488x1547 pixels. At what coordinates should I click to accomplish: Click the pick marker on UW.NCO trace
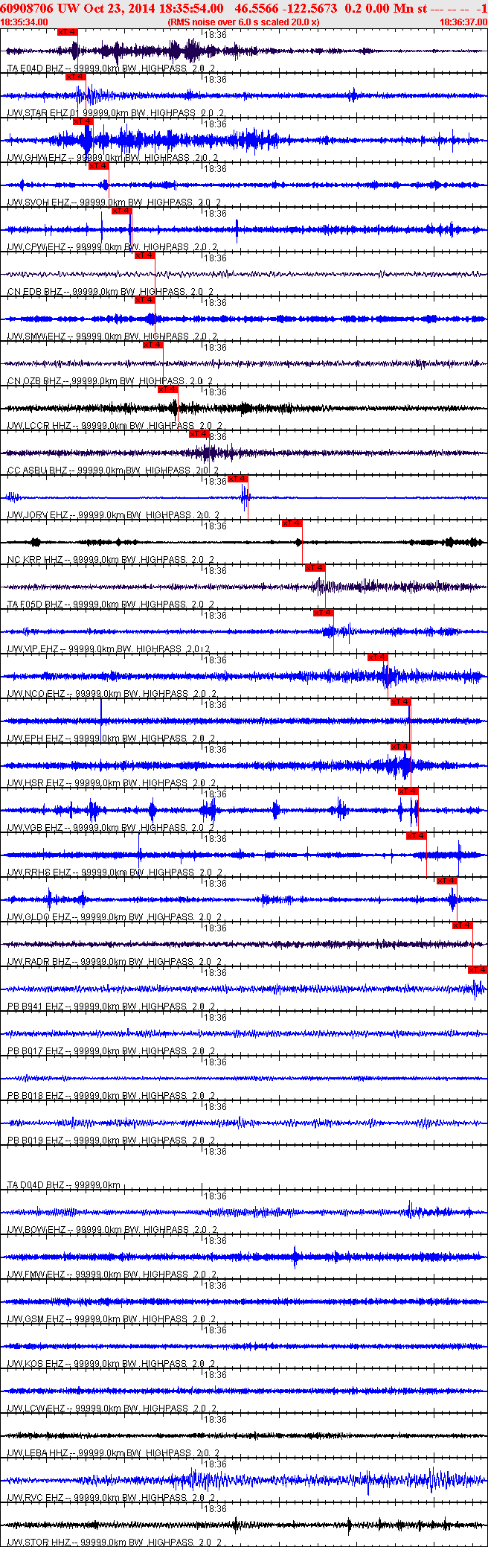(x=377, y=657)
